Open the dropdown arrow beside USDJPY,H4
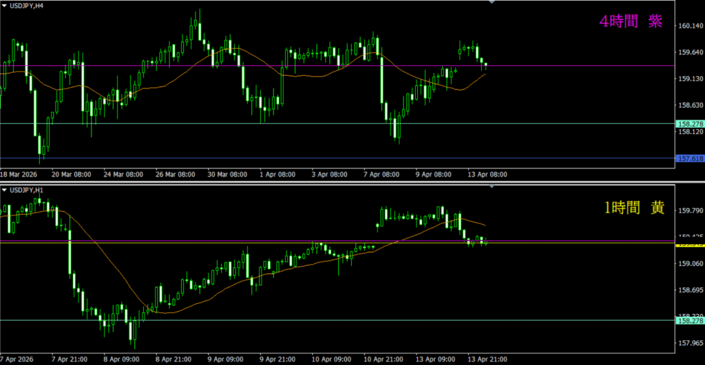The image size is (705, 365). point(4,6)
